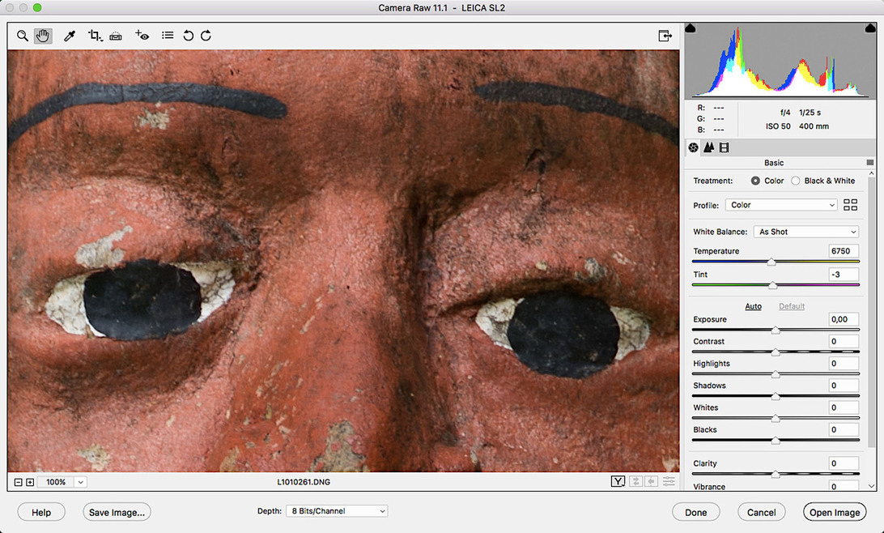Expand the White Balance dropdown
Screen dimensions: 884x533
pos(806,232)
